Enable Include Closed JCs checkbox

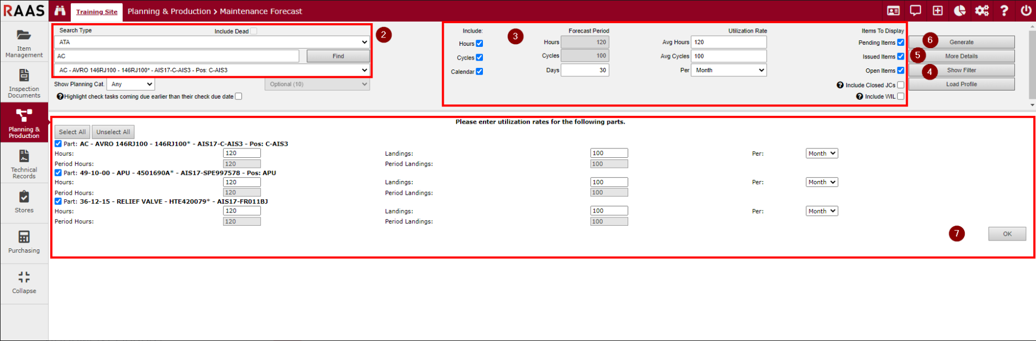(901, 85)
